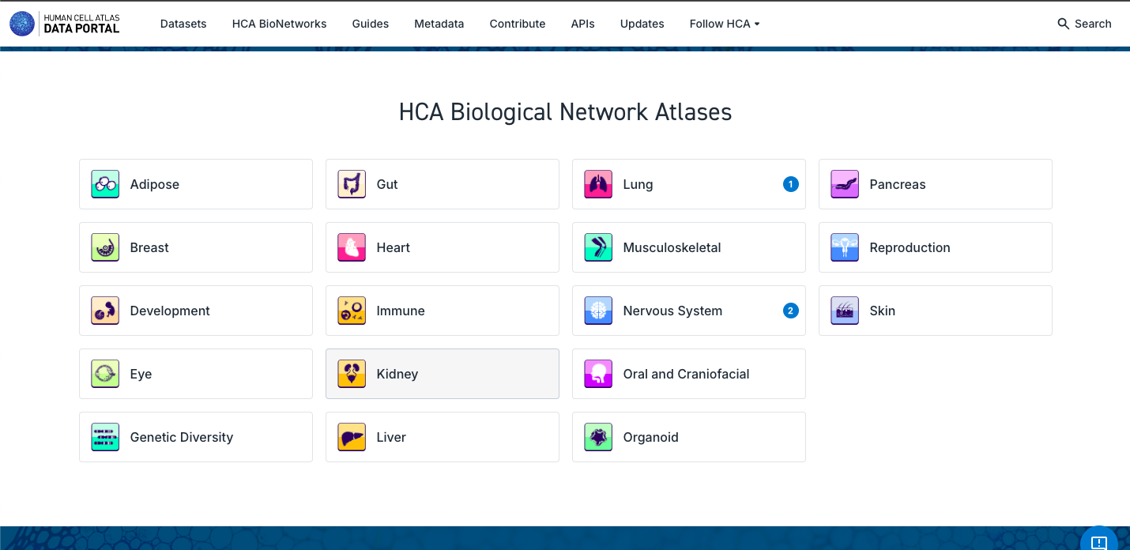The width and height of the screenshot is (1130, 550).
Task: Click the Gut intestine icon
Action: coord(352,184)
